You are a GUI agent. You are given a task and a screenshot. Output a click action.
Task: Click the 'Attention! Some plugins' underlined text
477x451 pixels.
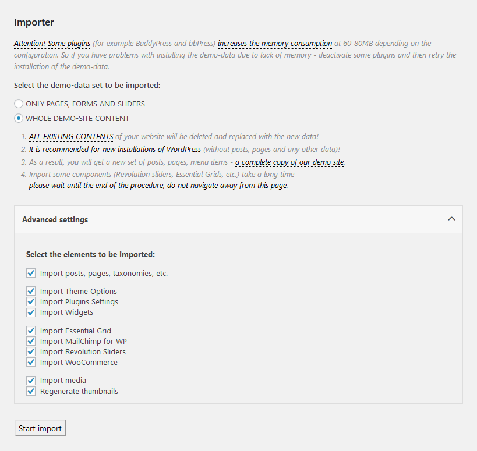pyautogui.click(x=52, y=44)
